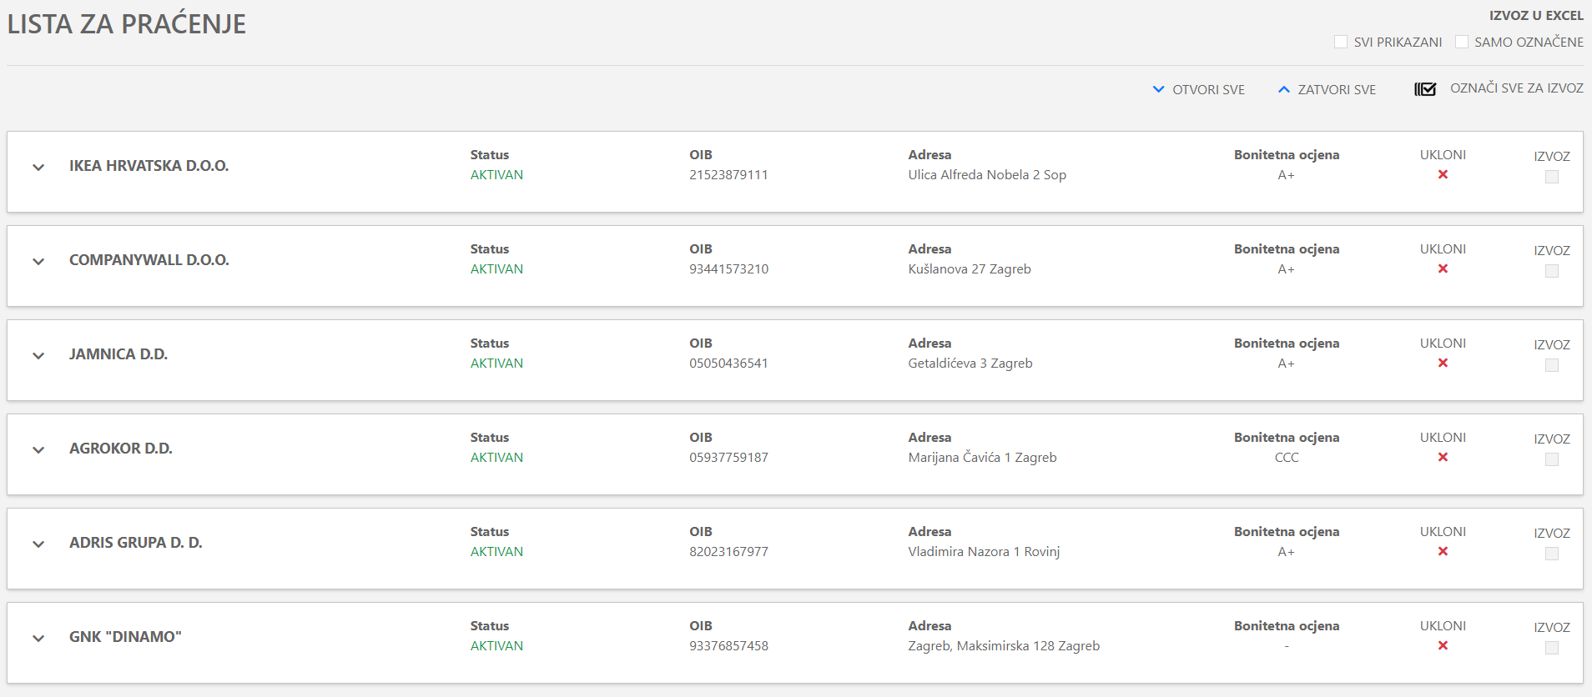
Task: Expand JAMNICA D.D. details chevron
Action: click(x=38, y=356)
